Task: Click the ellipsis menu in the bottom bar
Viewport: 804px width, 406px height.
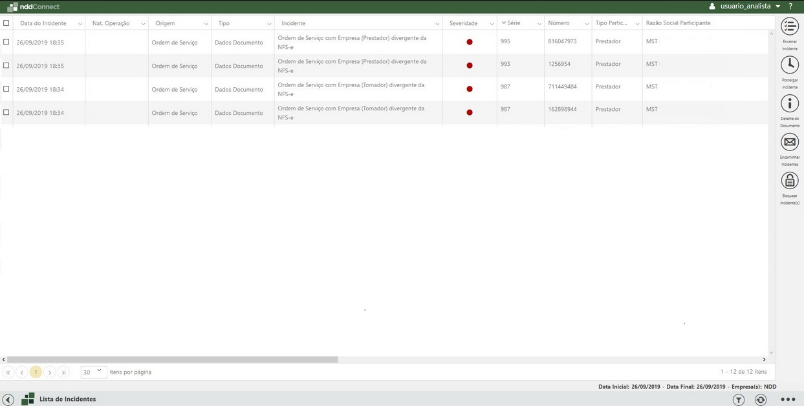Action: pyautogui.click(x=788, y=399)
